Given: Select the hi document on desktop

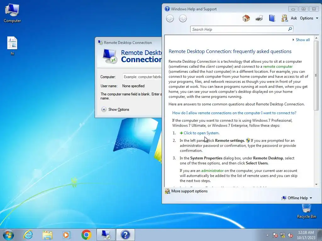Looking at the screenshot, I should (x=12, y=46).
